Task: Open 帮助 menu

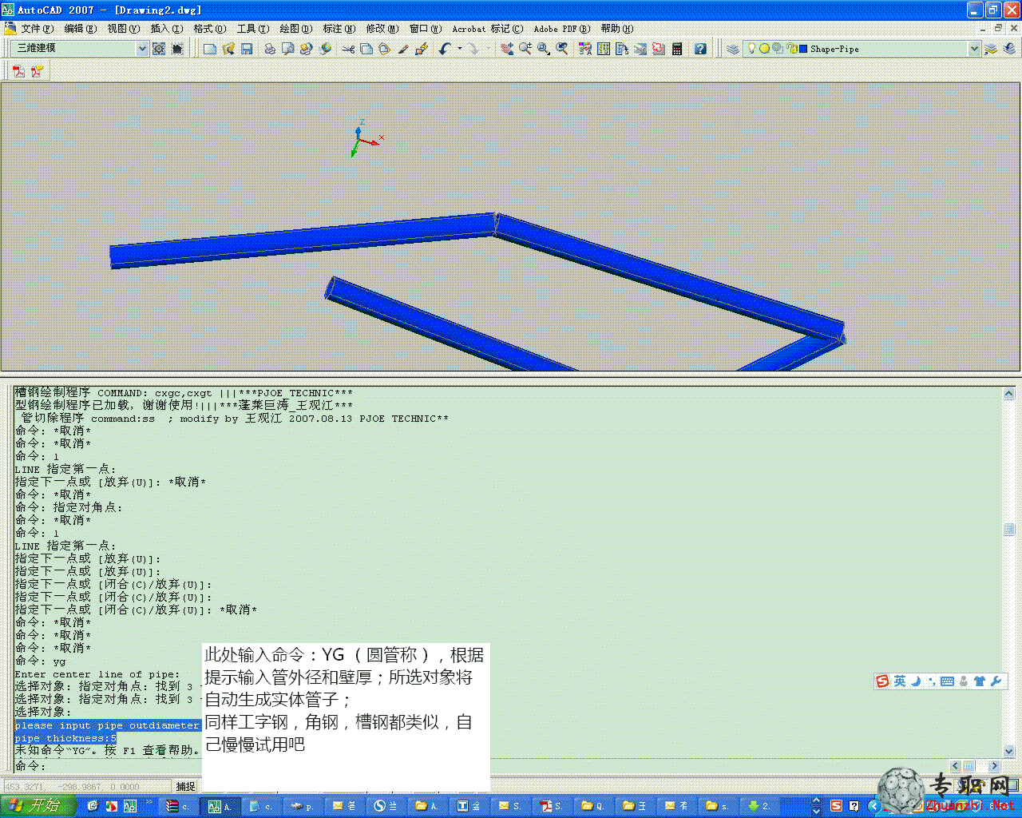Action: (616, 29)
